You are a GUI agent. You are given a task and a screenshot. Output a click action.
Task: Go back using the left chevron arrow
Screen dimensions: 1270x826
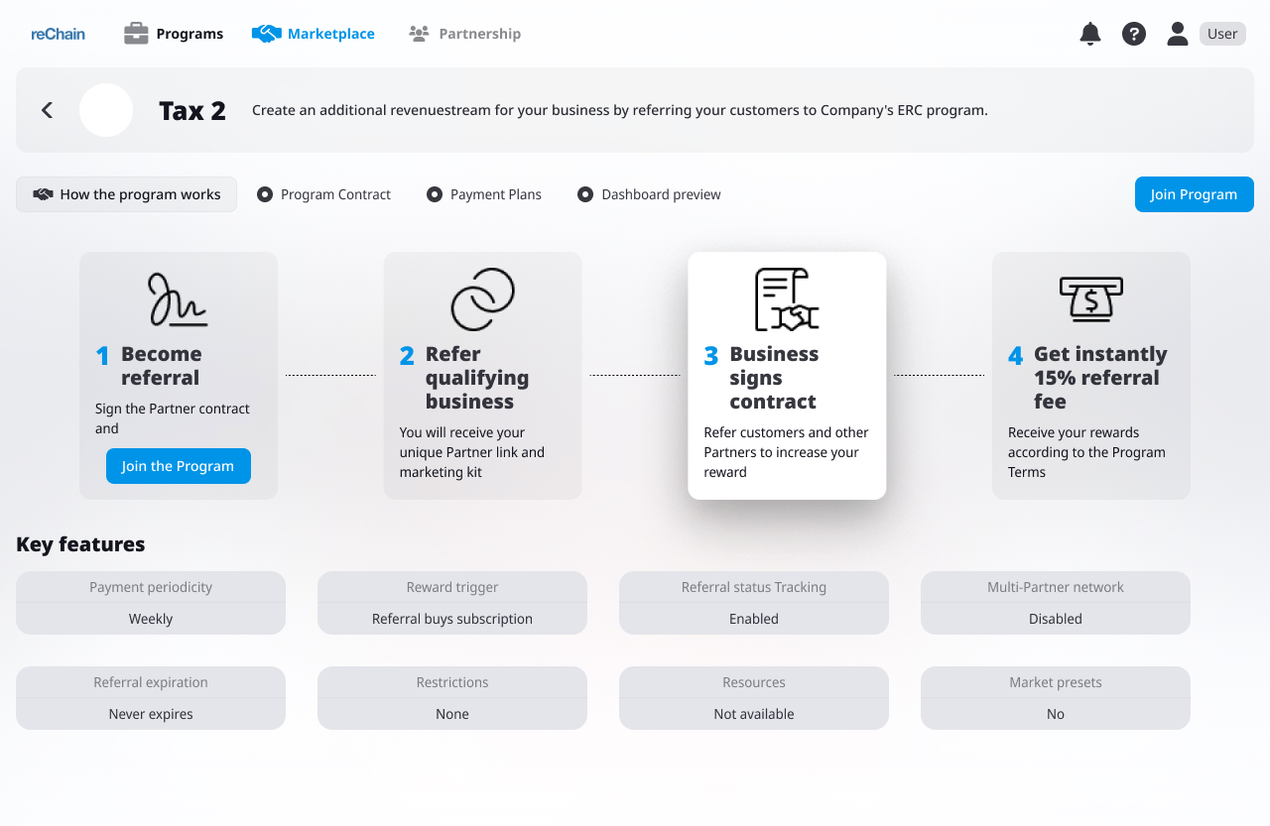click(47, 110)
